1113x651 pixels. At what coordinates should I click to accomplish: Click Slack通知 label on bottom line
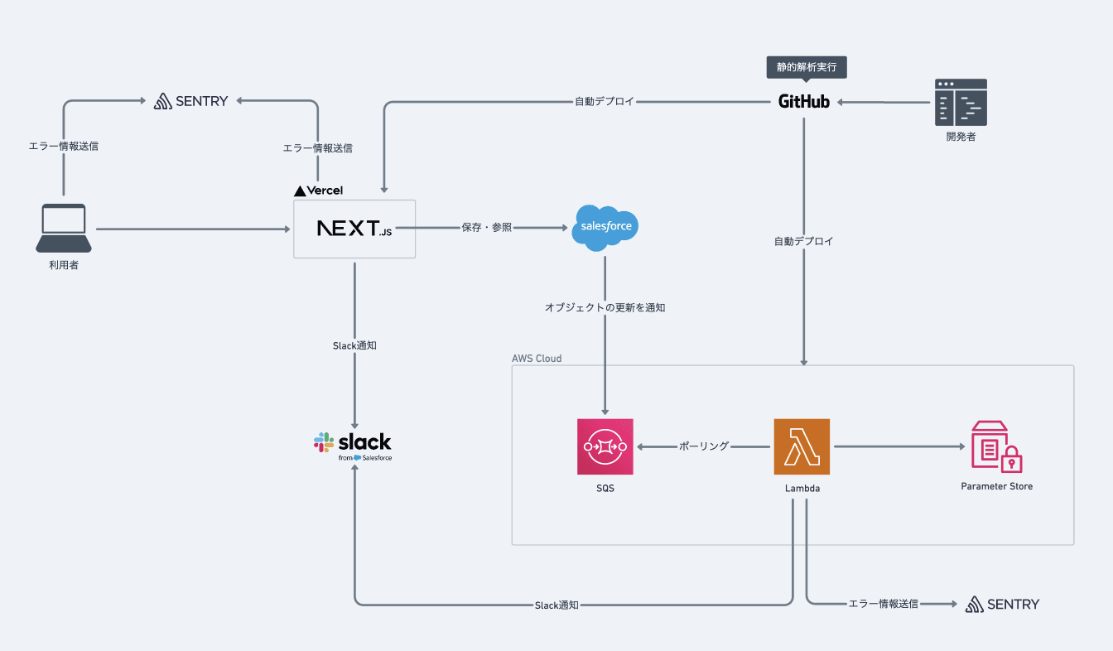(556, 605)
